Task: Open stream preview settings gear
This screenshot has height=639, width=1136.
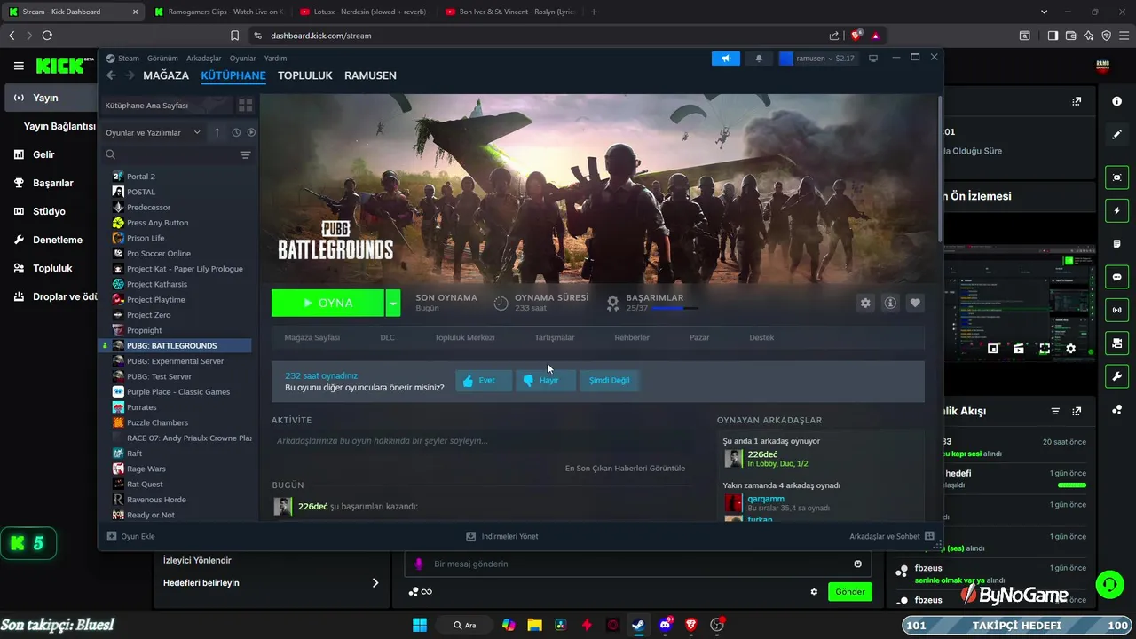Action: (x=1070, y=349)
